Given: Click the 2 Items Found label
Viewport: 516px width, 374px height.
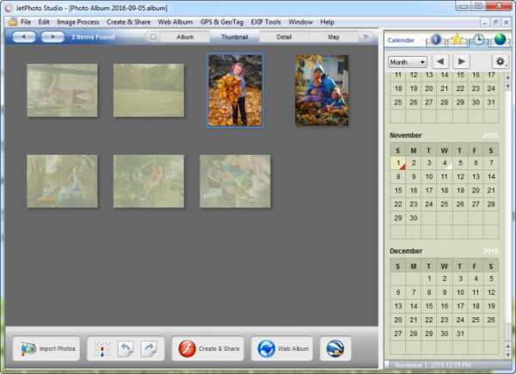Looking at the screenshot, I should [93, 37].
